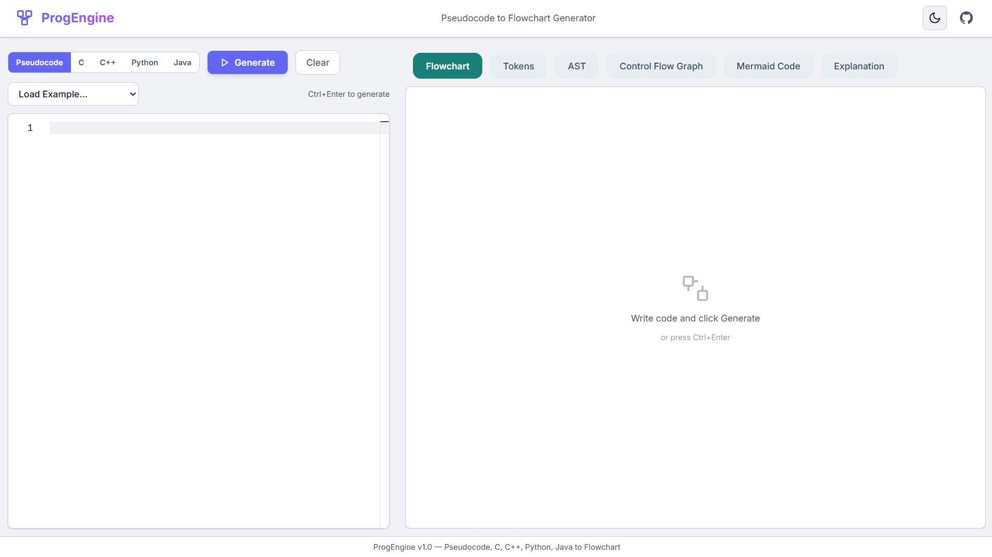Select the Flowchart tab
This screenshot has width=992, height=557.
(x=447, y=66)
